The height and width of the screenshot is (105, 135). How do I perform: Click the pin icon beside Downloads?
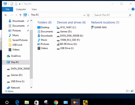pos(28,21)
